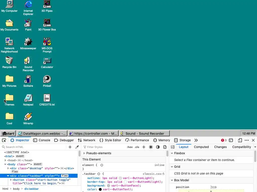Expand the div class desktop node
Image resolution: width=257 pixels, height=192 pixels.
coord(8,168)
